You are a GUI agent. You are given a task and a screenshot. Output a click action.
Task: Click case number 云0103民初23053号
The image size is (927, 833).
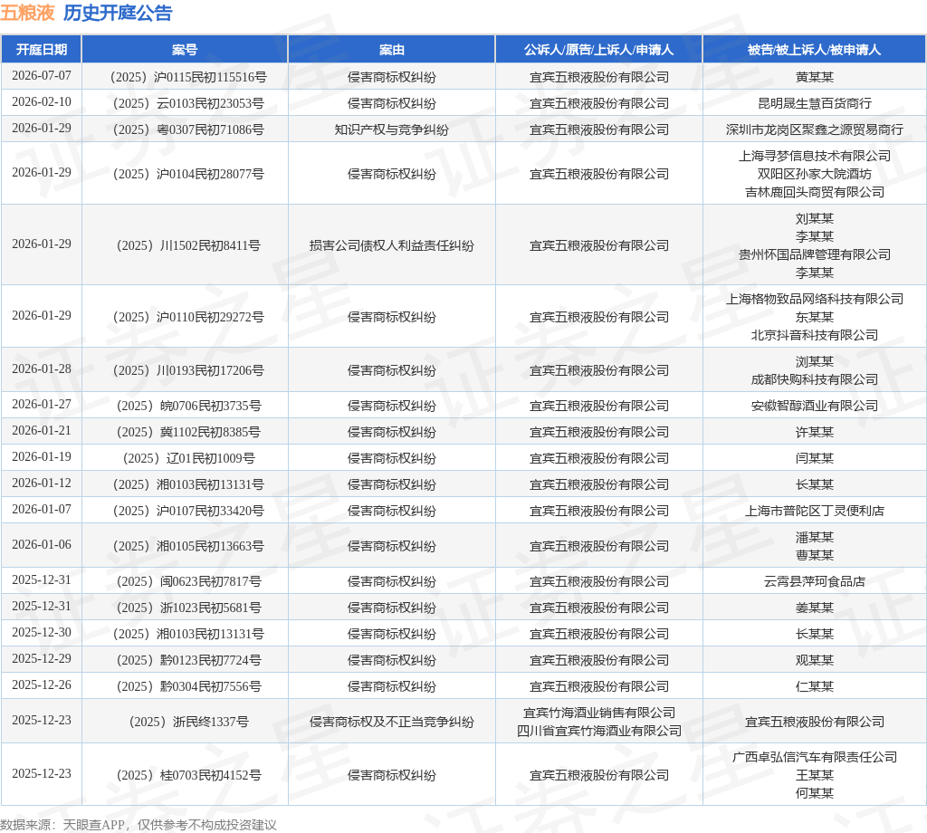point(188,103)
